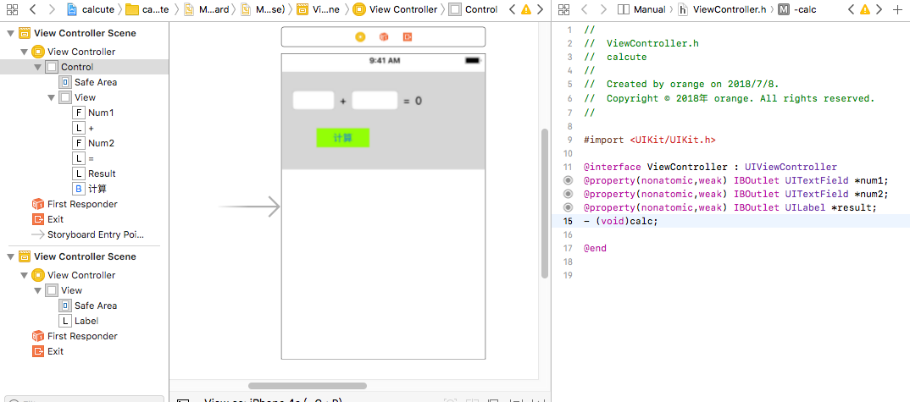
Task: Select Safe Area above the Label item
Action: 87,306
